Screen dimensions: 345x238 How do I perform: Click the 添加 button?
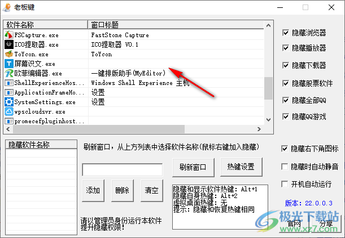pos(93,190)
